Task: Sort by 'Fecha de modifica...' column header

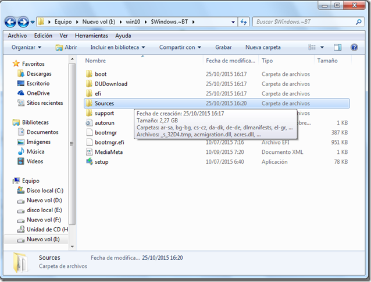Action: (x=230, y=61)
